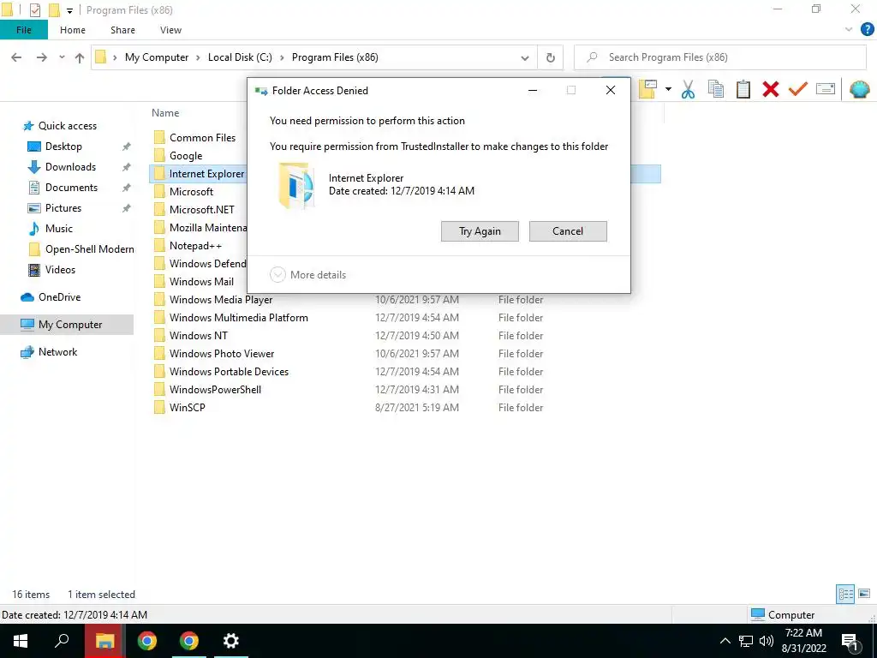Open Pictures in Quick access
877x658 pixels.
tap(63, 208)
